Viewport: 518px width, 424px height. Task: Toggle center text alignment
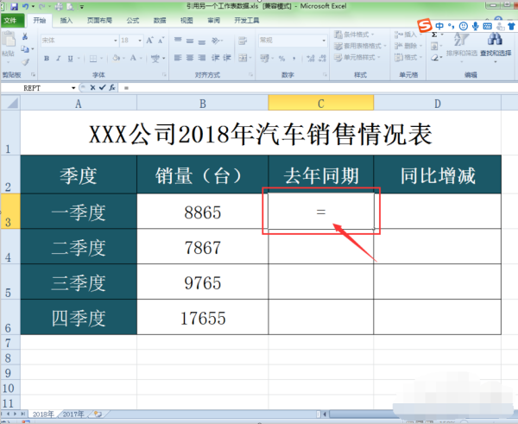tap(190, 58)
